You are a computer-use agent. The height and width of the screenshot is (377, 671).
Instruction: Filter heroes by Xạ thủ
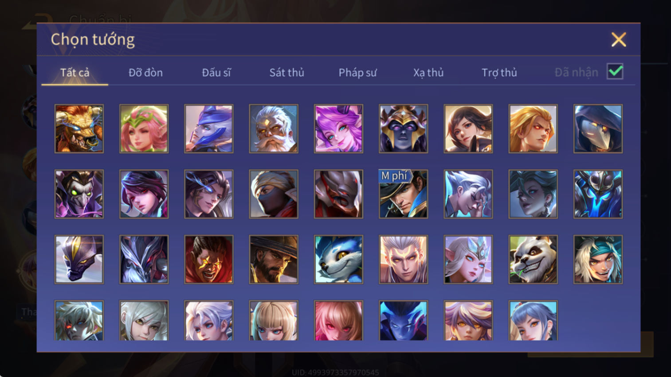(428, 73)
